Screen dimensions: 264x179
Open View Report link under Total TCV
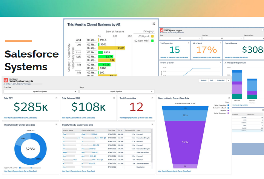[20, 118]
